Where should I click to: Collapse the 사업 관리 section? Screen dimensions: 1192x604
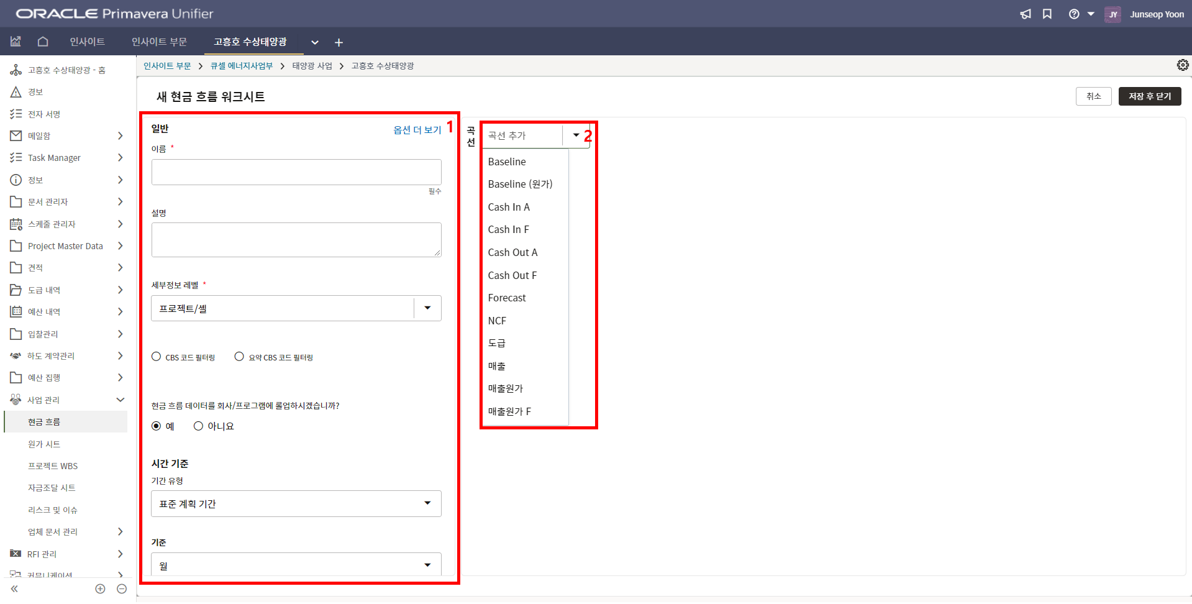tap(121, 400)
